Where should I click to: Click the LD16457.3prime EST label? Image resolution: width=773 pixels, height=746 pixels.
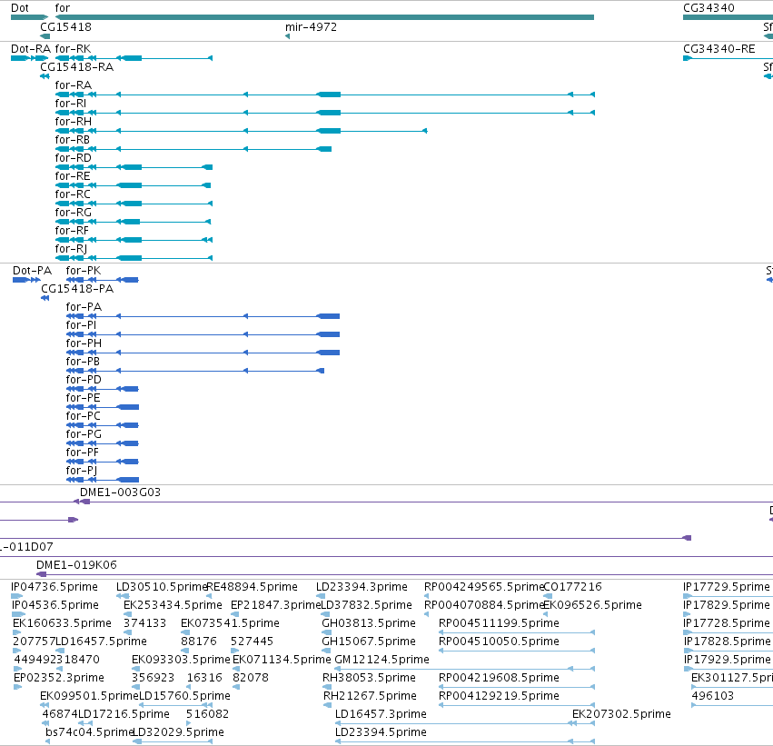coord(381,714)
